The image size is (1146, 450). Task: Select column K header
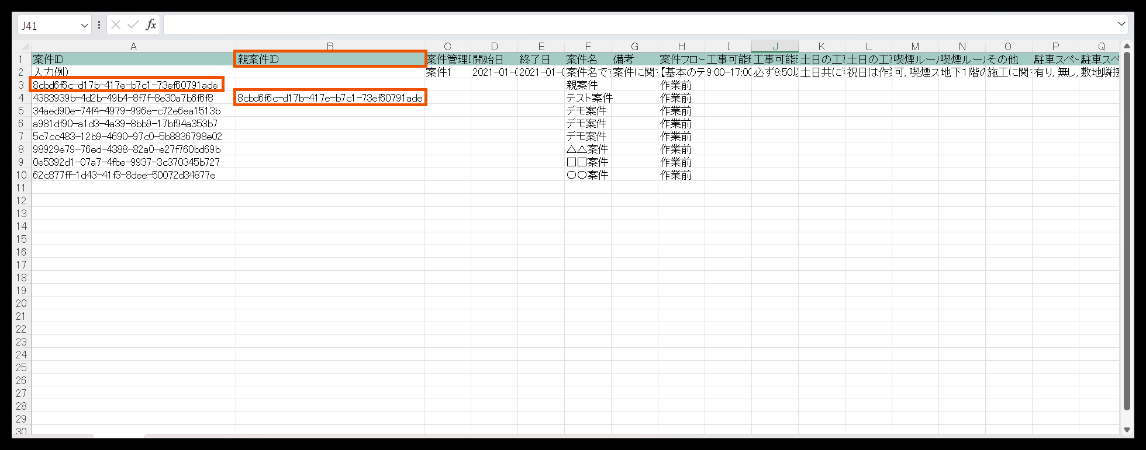[821, 47]
